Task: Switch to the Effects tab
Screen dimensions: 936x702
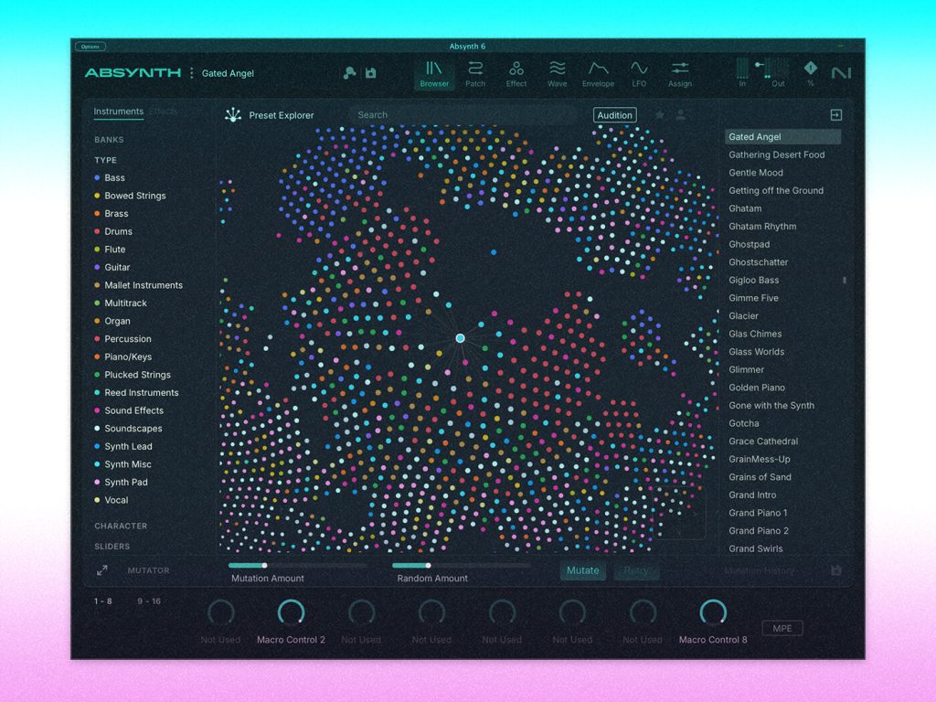Action: click(x=163, y=112)
